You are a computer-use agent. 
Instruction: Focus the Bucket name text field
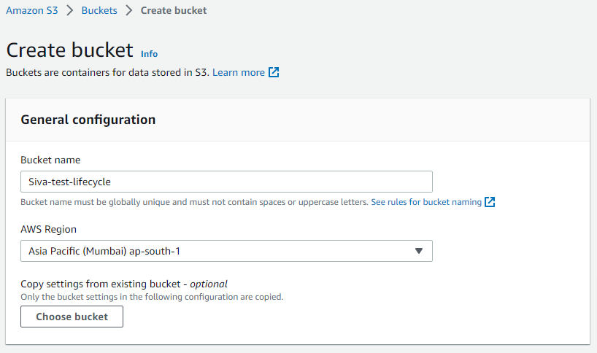click(226, 182)
